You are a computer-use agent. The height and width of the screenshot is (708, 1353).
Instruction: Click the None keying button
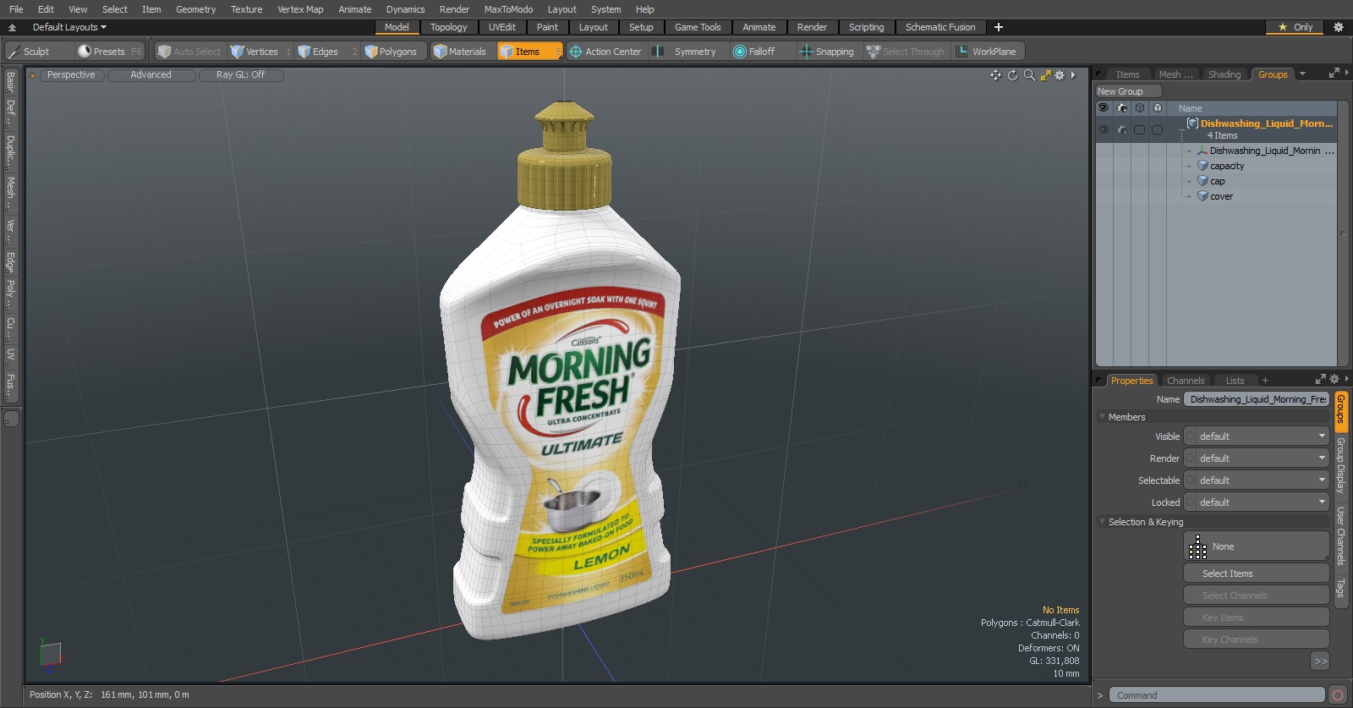point(1257,546)
